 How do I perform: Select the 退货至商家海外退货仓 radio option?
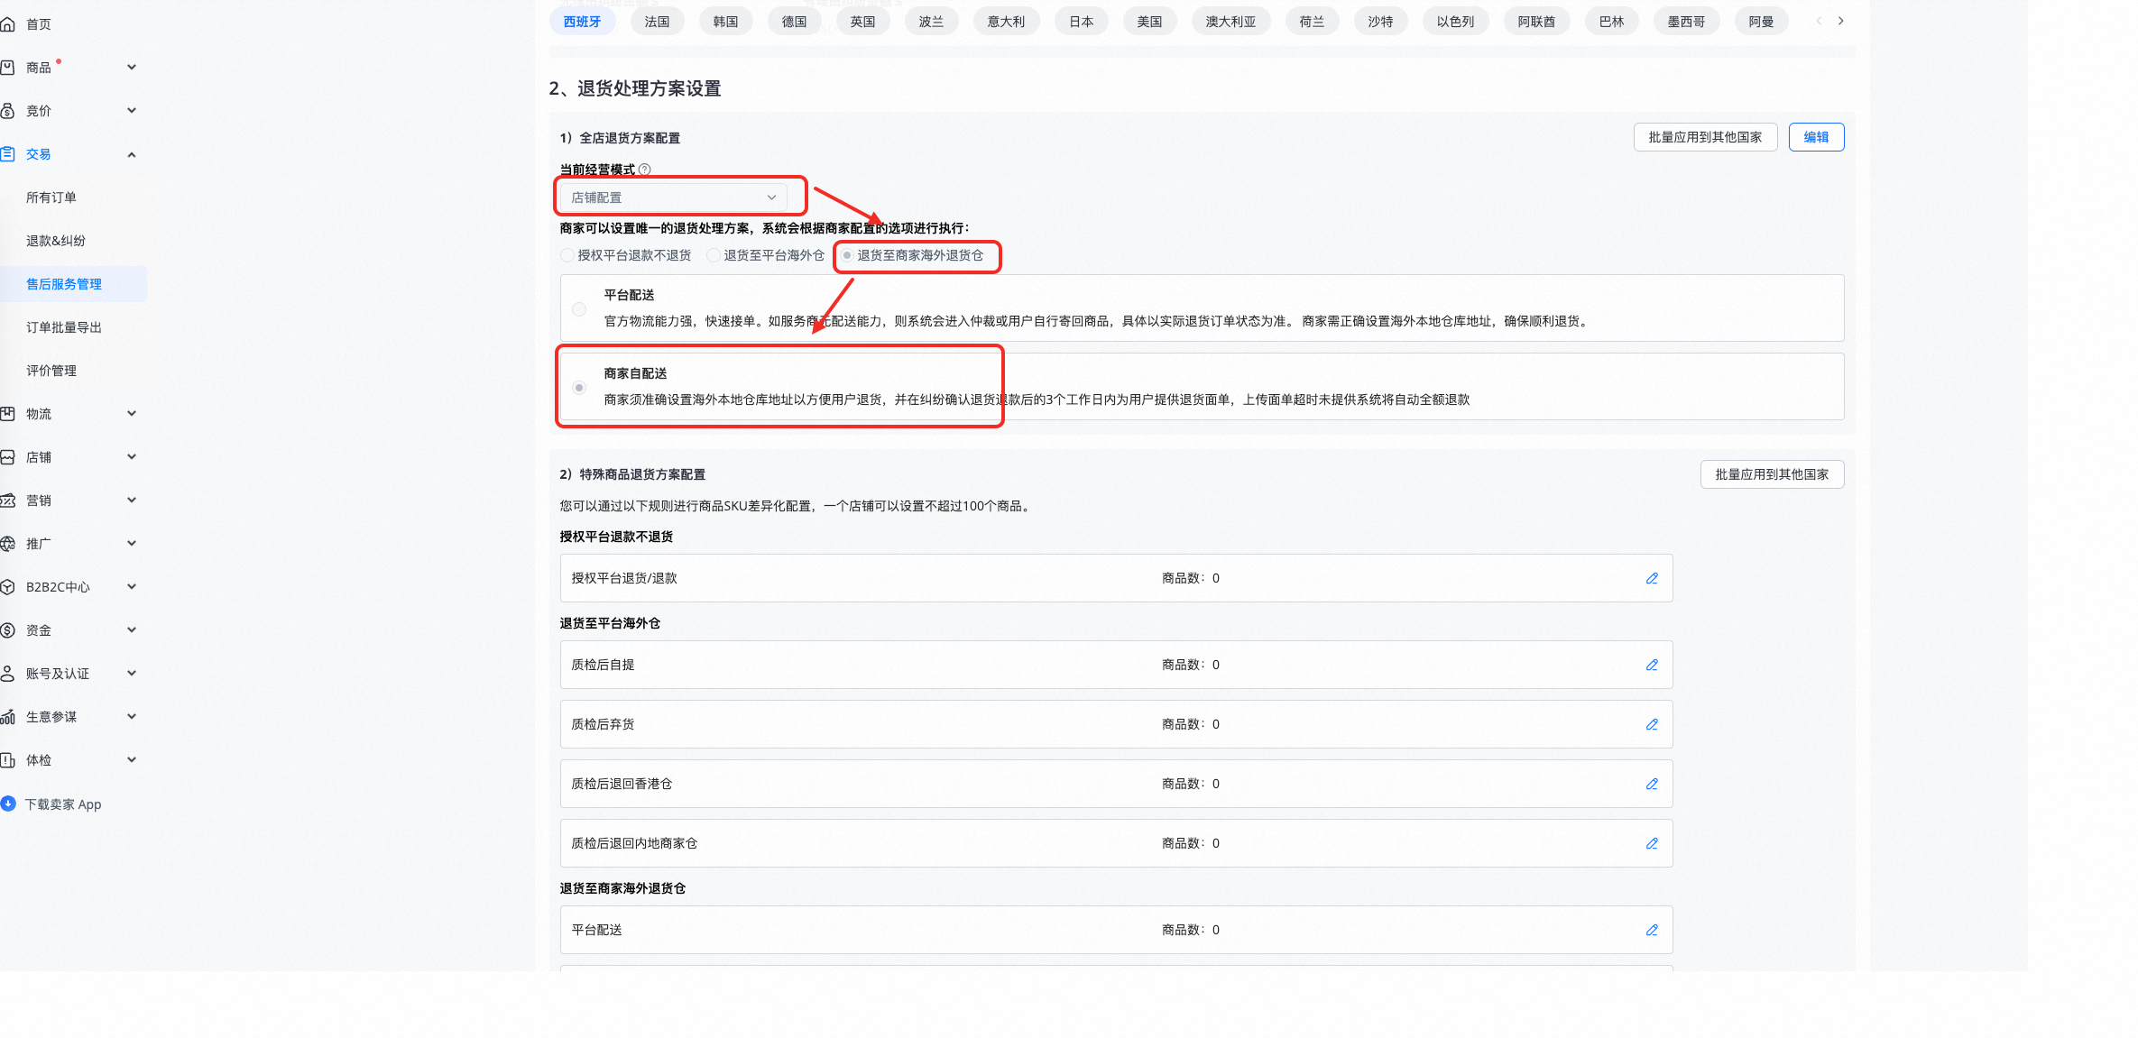846,255
